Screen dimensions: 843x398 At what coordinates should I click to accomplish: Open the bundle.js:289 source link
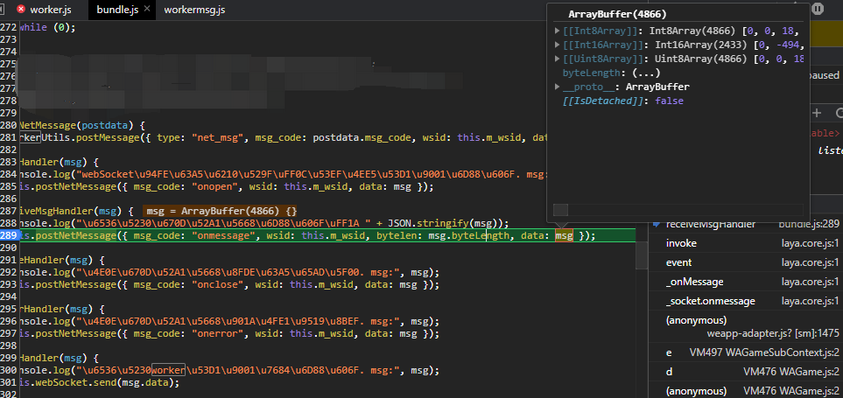pos(809,224)
